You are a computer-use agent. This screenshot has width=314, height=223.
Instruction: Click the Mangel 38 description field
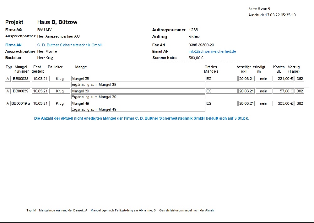coord(138,79)
